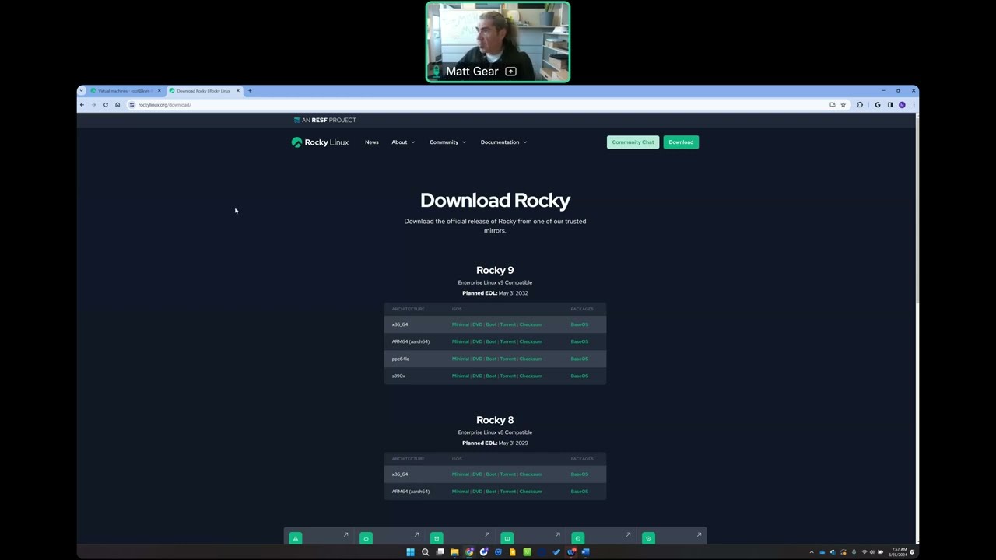
Task: Download Rocky 9 x86_64 DVD ISO
Action: pos(477,324)
